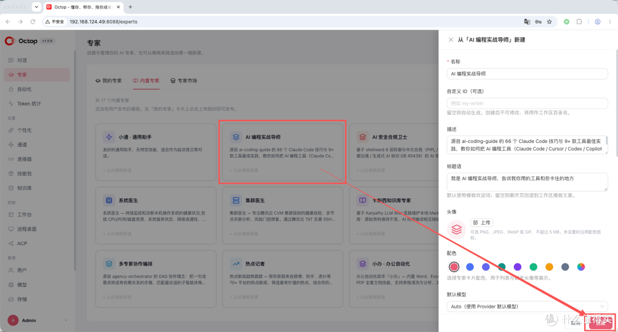
Task: Bookmark this page with the star icon
Action: pos(549,22)
